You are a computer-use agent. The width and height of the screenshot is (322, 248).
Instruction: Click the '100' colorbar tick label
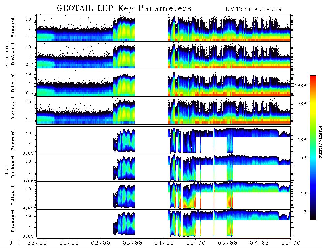pos(302,139)
